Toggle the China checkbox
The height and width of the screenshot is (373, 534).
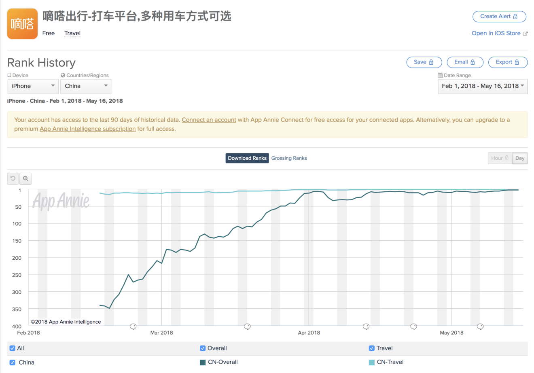click(x=13, y=362)
